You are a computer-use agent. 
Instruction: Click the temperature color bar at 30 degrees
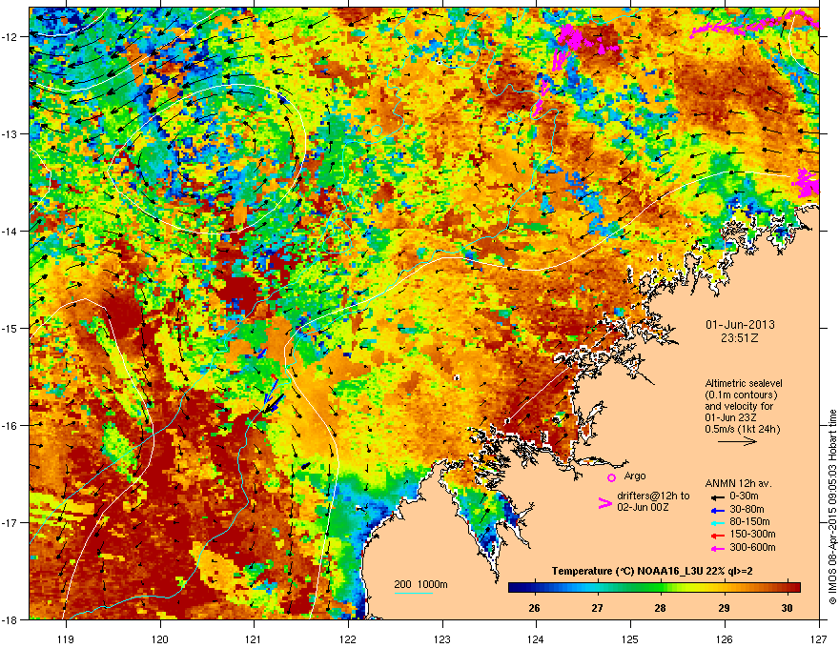(x=787, y=588)
